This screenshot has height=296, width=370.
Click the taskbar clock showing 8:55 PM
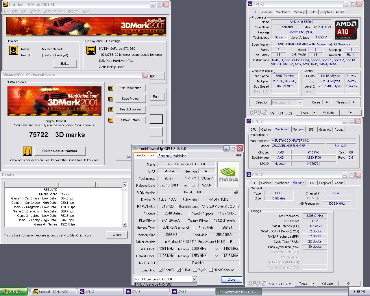pyautogui.click(x=359, y=292)
